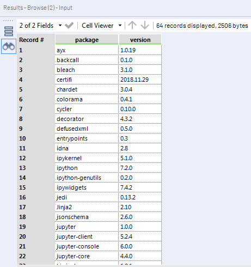This screenshot has height=267, width=251.
Task: Select version cell 5.2.4
Action: coord(140,236)
